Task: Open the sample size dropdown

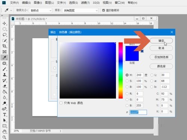Action: coord(40,10)
